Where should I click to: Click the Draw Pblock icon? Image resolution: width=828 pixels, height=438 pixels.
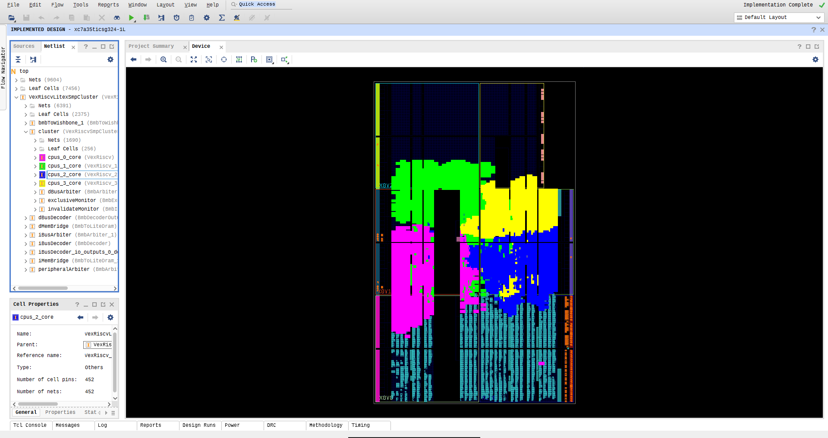[254, 59]
